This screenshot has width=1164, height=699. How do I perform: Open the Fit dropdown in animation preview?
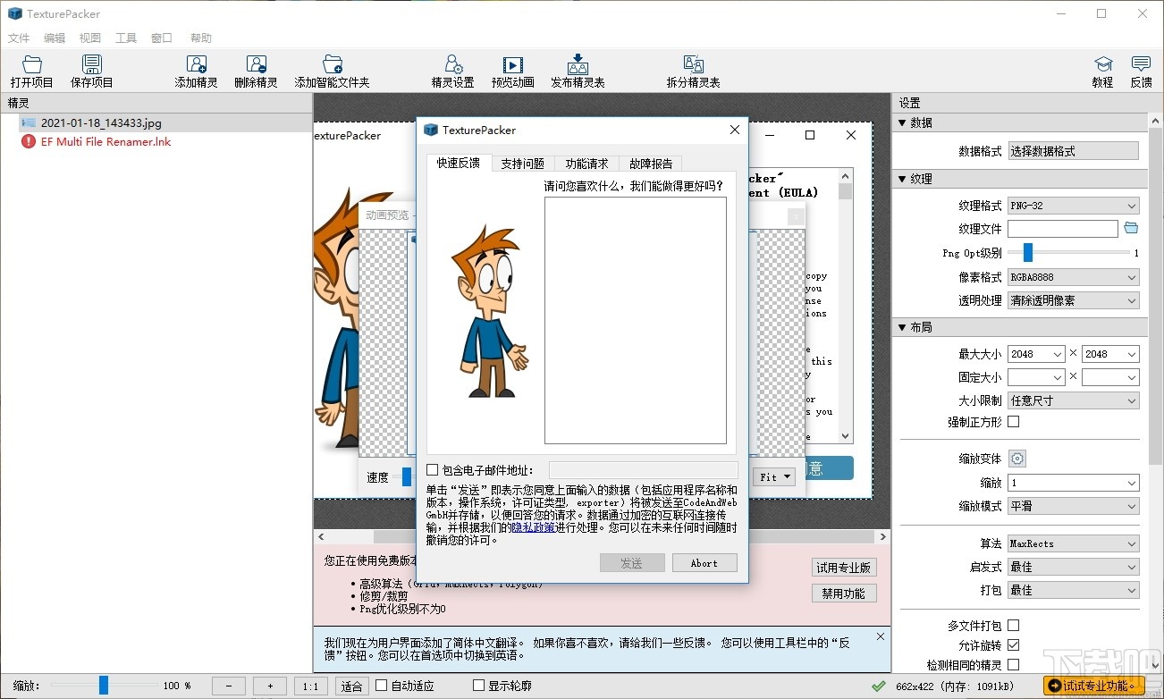pyautogui.click(x=776, y=476)
